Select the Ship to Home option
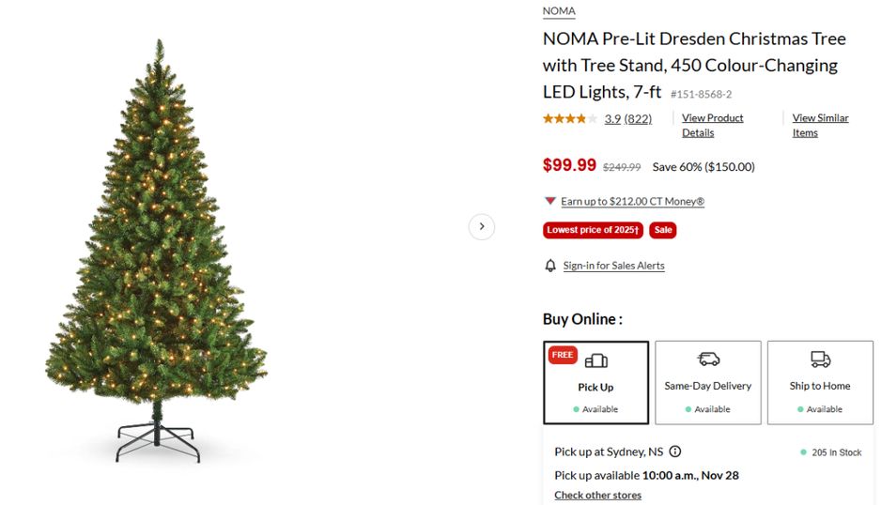 pyautogui.click(x=820, y=382)
